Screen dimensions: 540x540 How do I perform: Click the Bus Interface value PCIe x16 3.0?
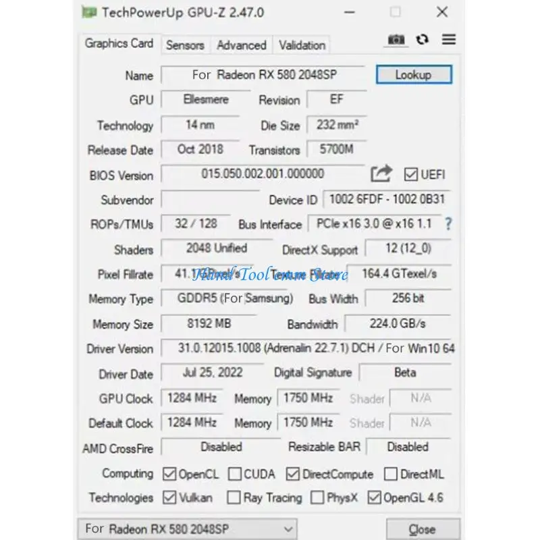(x=374, y=224)
